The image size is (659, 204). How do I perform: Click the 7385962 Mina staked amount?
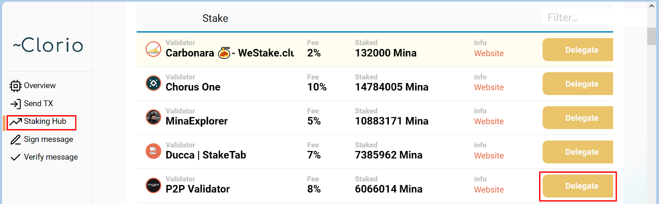(x=389, y=155)
